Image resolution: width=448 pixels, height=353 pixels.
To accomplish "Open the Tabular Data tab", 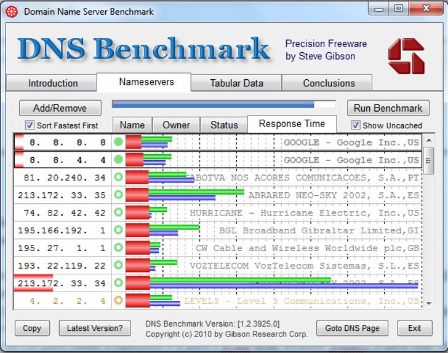I will pos(236,83).
